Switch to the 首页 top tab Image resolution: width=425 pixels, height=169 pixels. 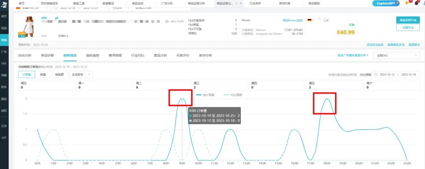coord(22,4)
